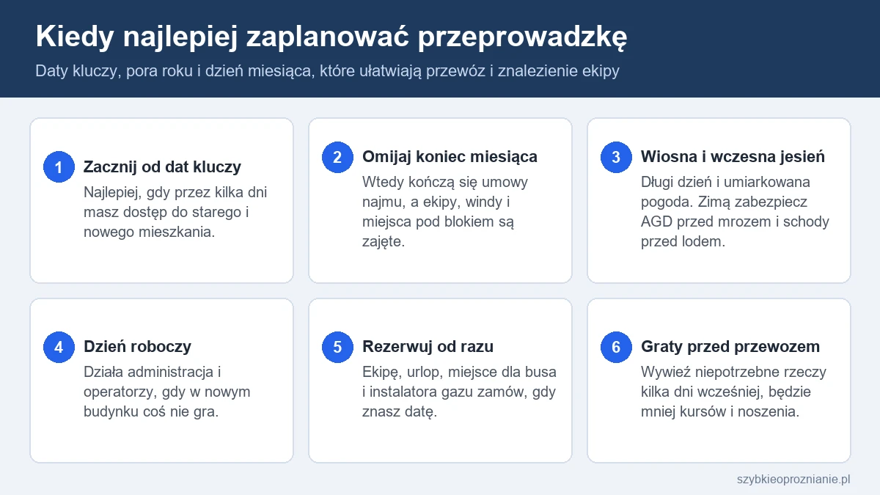Select the heading "Dzień roboczy"
Image resolution: width=880 pixels, height=495 pixels.
point(137,346)
